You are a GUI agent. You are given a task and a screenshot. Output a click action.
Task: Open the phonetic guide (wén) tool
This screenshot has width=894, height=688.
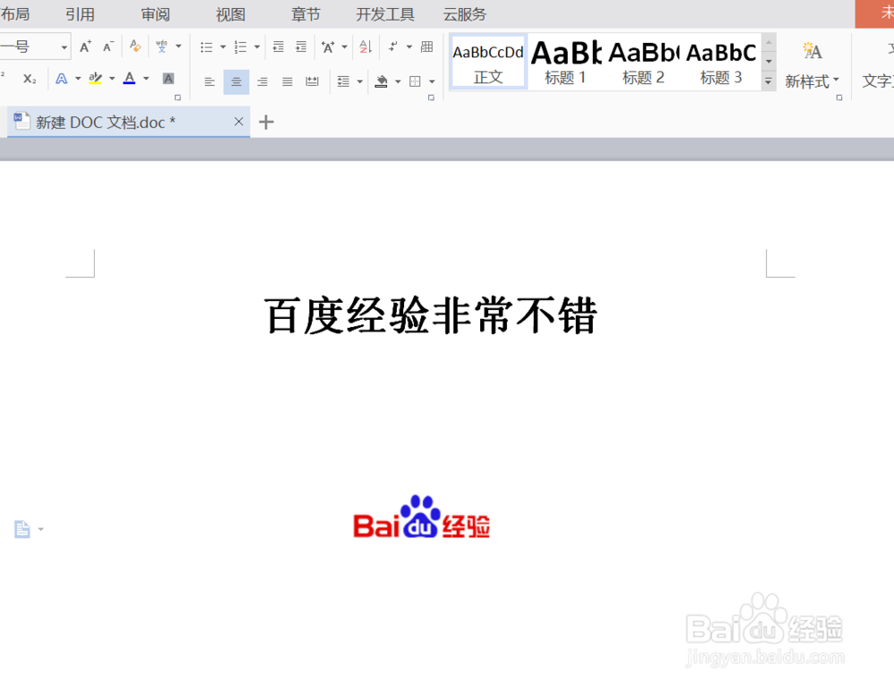162,46
